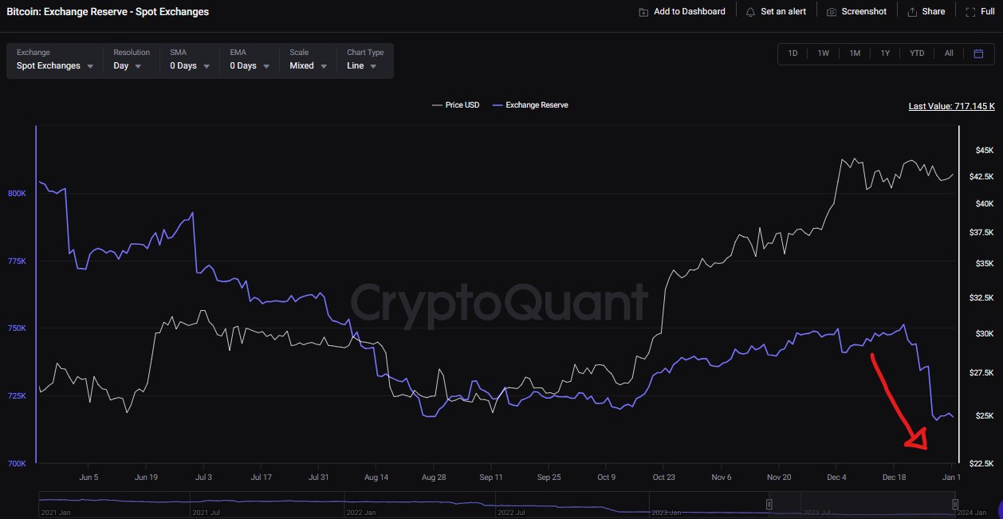The width and height of the screenshot is (1003, 519).
Task: Click the Jul 31 date label
Action: pyautogui.click(x=318, y=478)
